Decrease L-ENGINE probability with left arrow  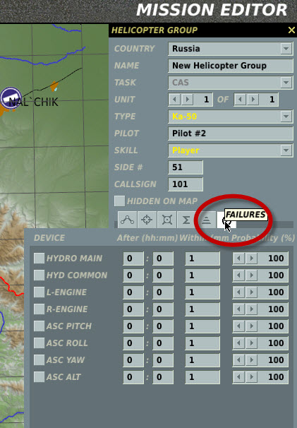[239, 292]
